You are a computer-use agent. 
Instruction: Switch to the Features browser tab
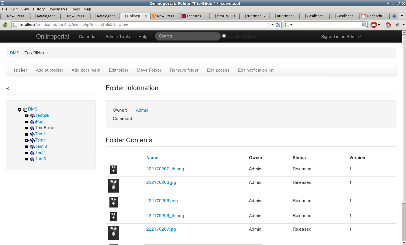194,16
